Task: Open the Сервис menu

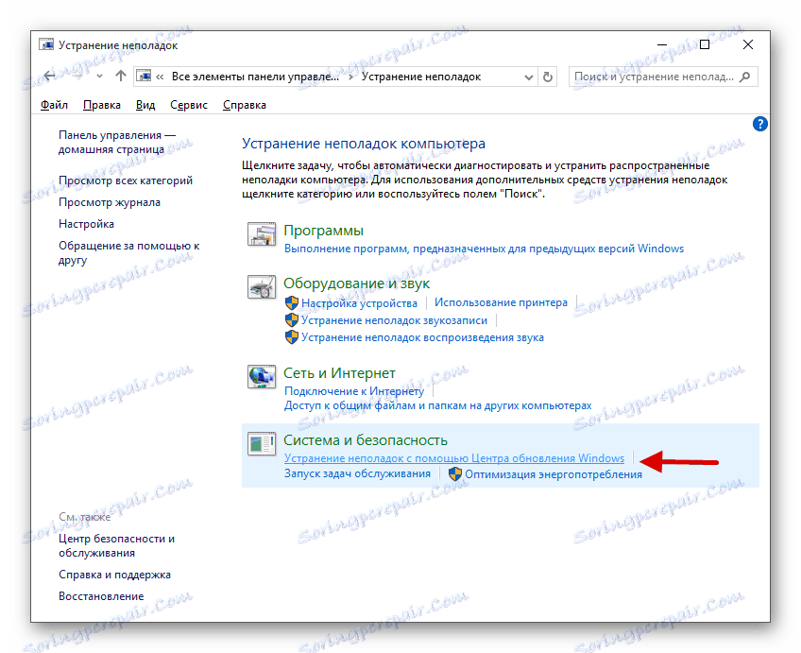Action: tap(189, 105)
